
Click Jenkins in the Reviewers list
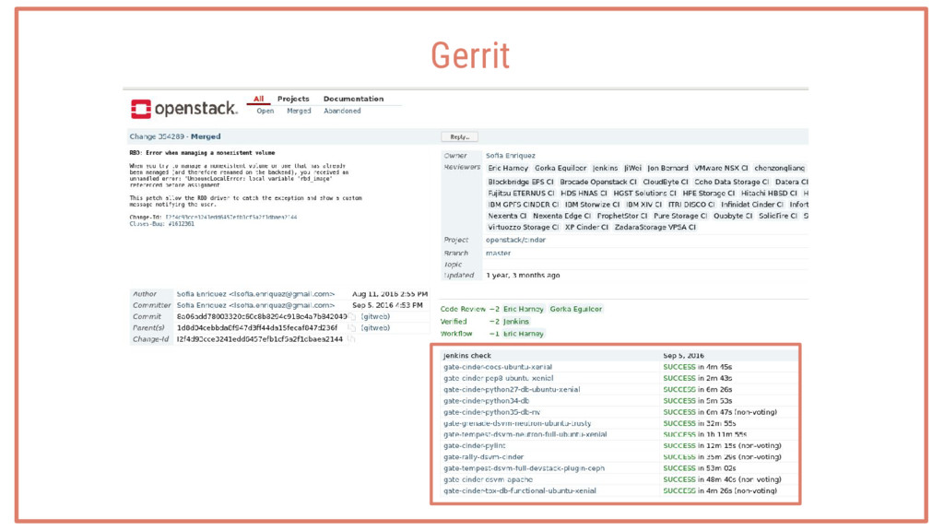tap(605, 168)
